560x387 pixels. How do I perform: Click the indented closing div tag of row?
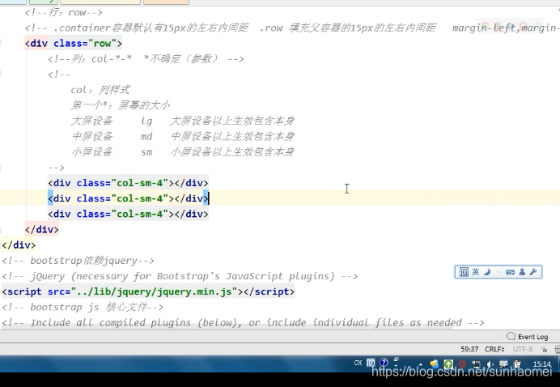tap(42, 229)
